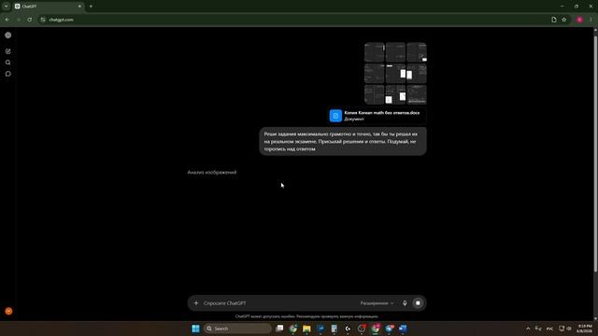This screenshot has width=598, height=336.
Task: Expand the Расширенное mode dropdown
Action: (377, 303)
